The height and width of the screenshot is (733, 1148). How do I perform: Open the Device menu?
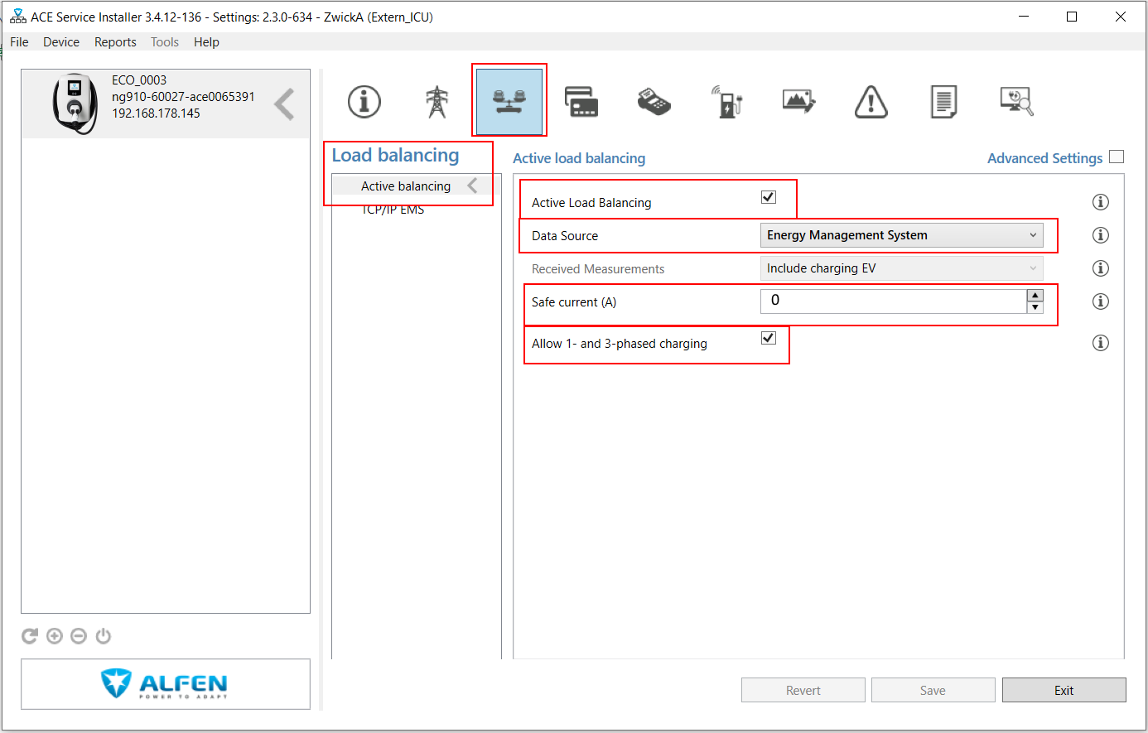(x=61, y=42)
